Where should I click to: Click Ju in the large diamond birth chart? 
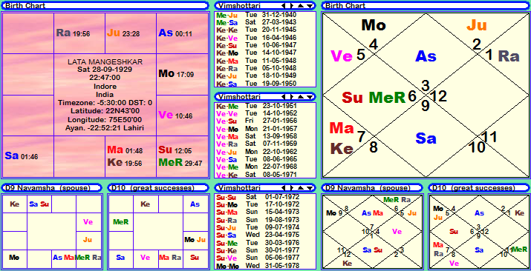coord(477,25)
